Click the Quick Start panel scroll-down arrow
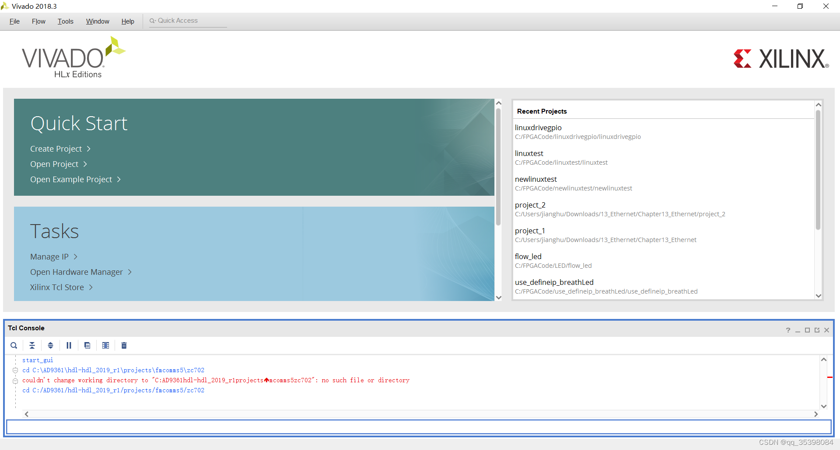Screen dimensions: 840x450 [x=498, y=298]
